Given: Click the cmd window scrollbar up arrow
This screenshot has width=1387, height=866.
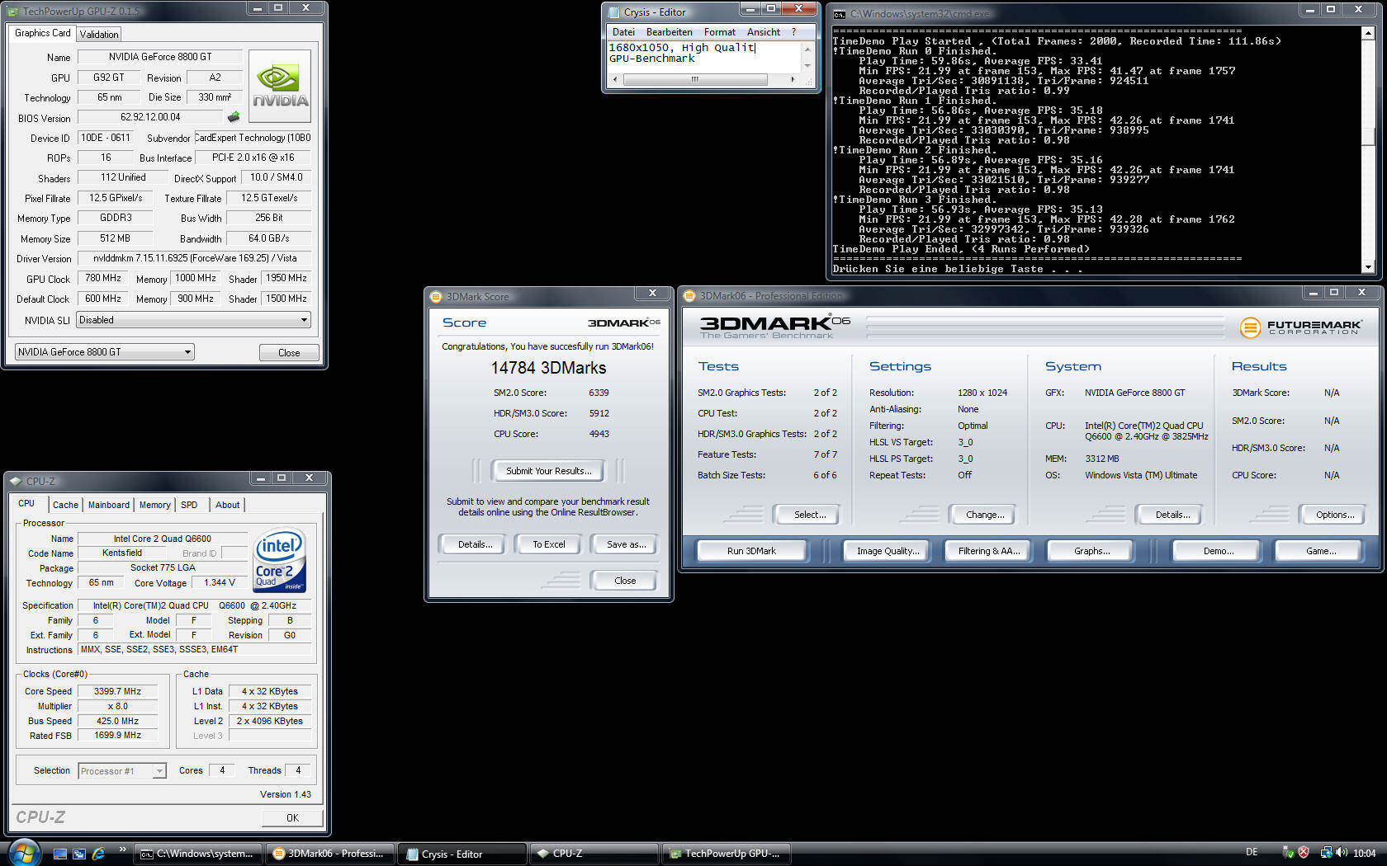Looking at the screenshot, I should 1368,33.
